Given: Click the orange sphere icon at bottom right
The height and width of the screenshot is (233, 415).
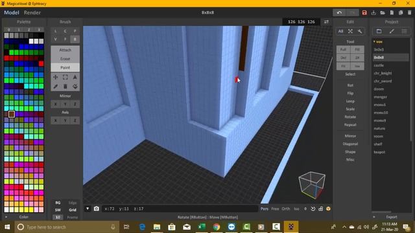Looking at the screenshot, I should click(329, 208).
